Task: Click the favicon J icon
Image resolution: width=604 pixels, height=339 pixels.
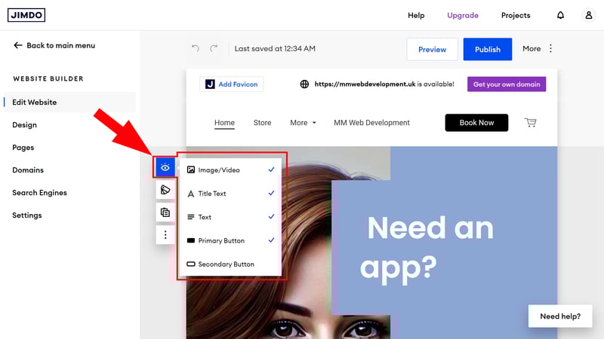Action: (210, 84)
